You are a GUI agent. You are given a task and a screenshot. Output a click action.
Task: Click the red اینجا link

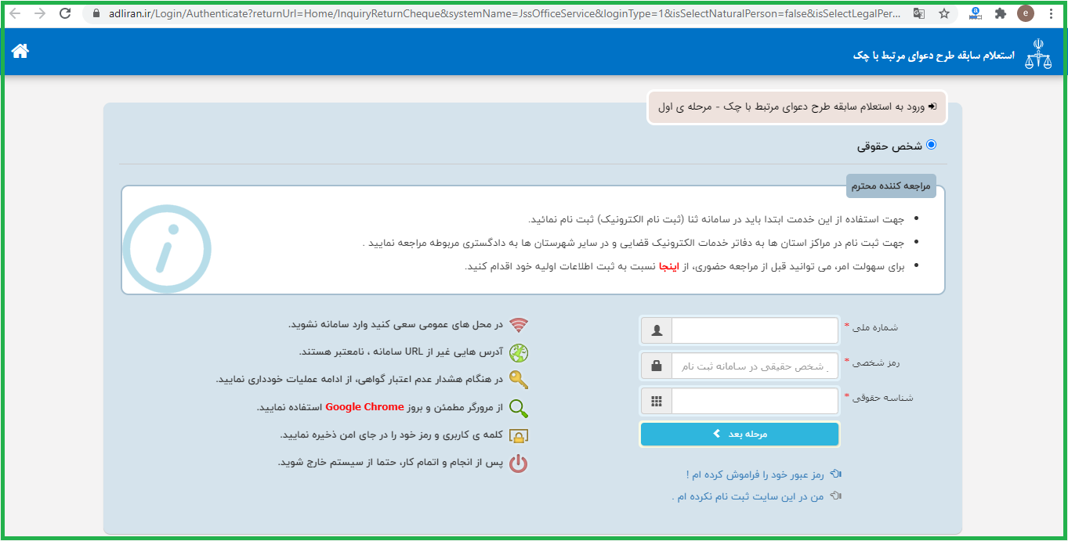click(671, 266)
